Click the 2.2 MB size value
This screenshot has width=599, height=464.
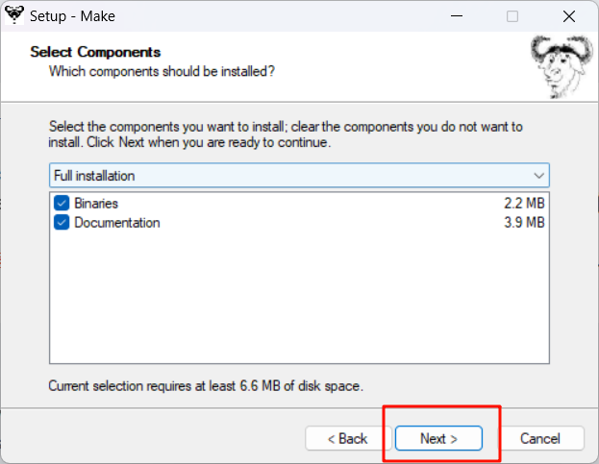(524, 204)
